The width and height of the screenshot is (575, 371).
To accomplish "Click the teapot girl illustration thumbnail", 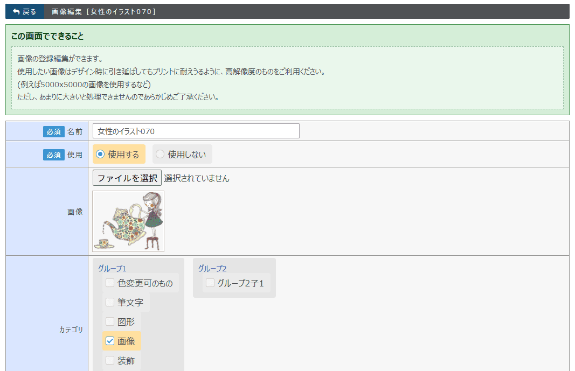I will point(128,221).
